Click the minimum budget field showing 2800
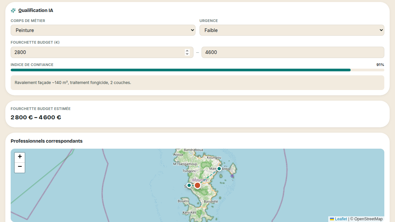Image resolution: width=395 pixels, height=222 pixels. (x=102, y=52)
